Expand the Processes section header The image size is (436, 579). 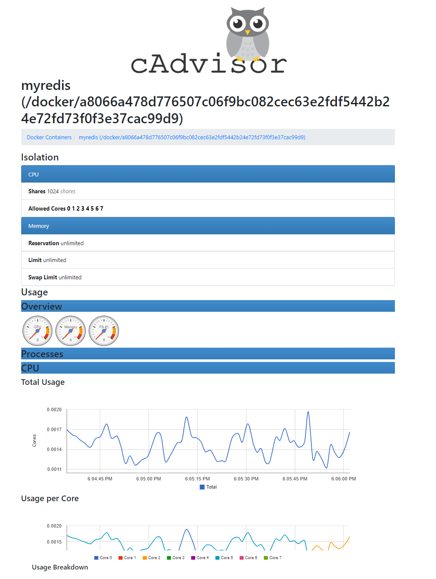coord(208,354)
